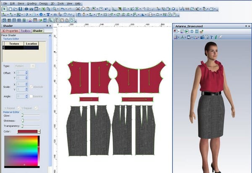Open the Grading menu

[31, 3]
